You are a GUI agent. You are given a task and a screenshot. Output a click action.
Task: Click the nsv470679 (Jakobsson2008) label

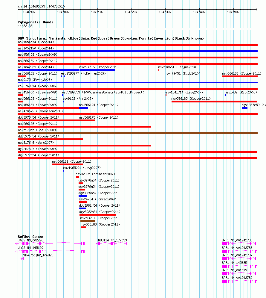click(40, 111)
